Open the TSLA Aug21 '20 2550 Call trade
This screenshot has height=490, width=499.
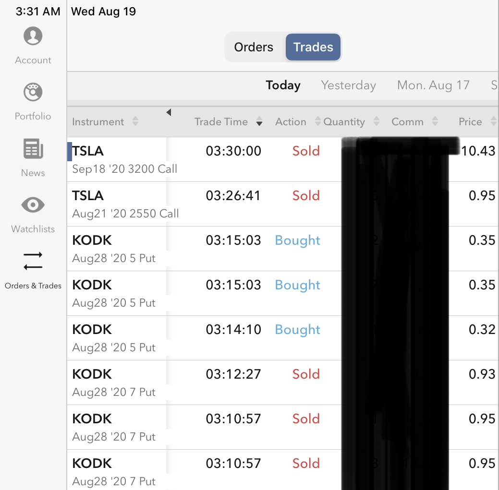pyautogui.click(x=125, y=204)
